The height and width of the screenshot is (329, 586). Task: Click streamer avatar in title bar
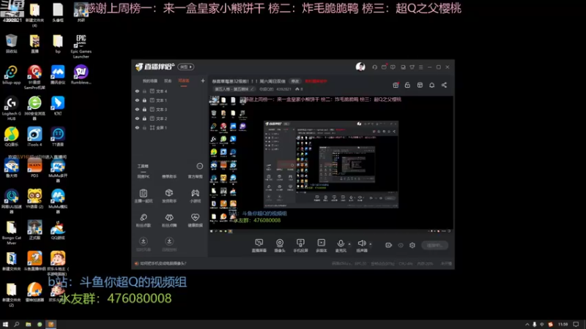tap(360, 67)
